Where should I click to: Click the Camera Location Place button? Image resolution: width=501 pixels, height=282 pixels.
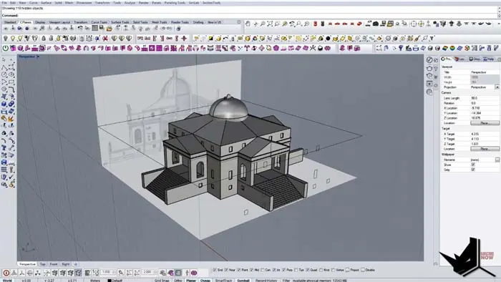click(x=485, y=123)
